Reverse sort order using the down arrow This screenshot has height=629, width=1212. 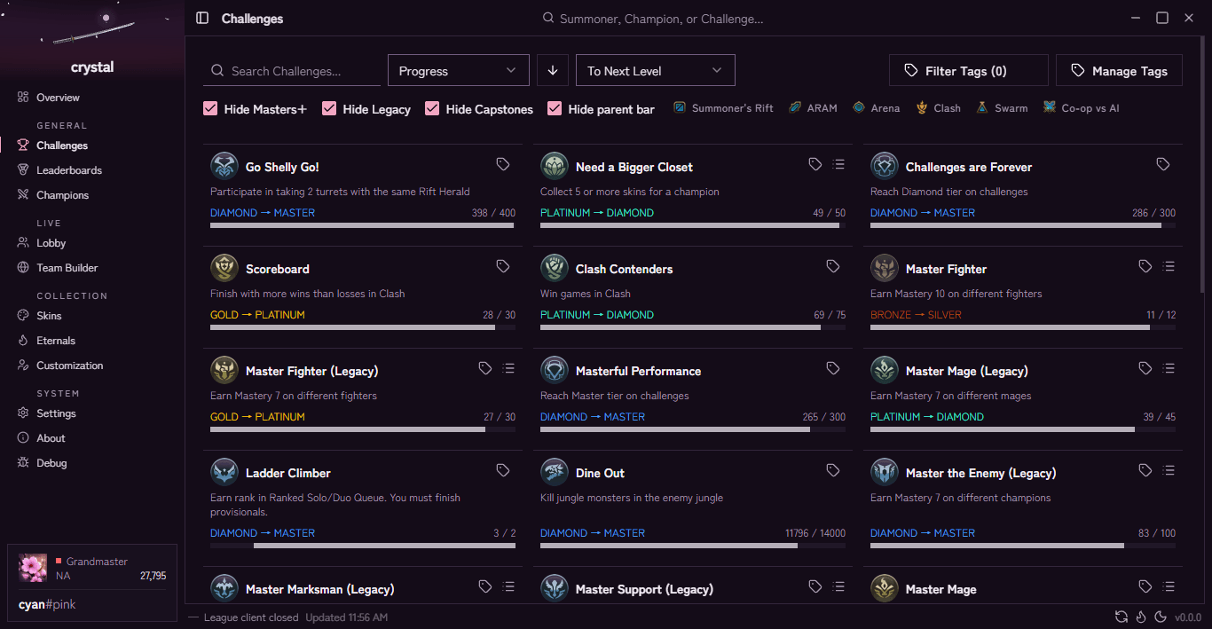553,70
